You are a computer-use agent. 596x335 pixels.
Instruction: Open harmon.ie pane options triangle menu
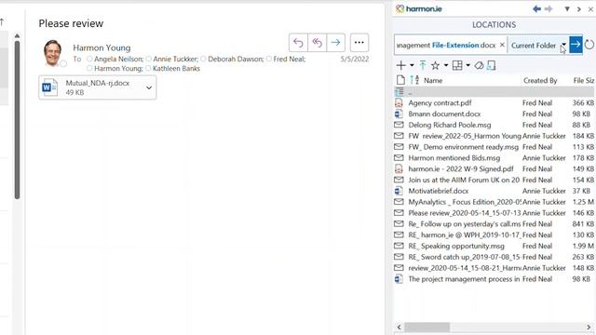click(567, 8)
